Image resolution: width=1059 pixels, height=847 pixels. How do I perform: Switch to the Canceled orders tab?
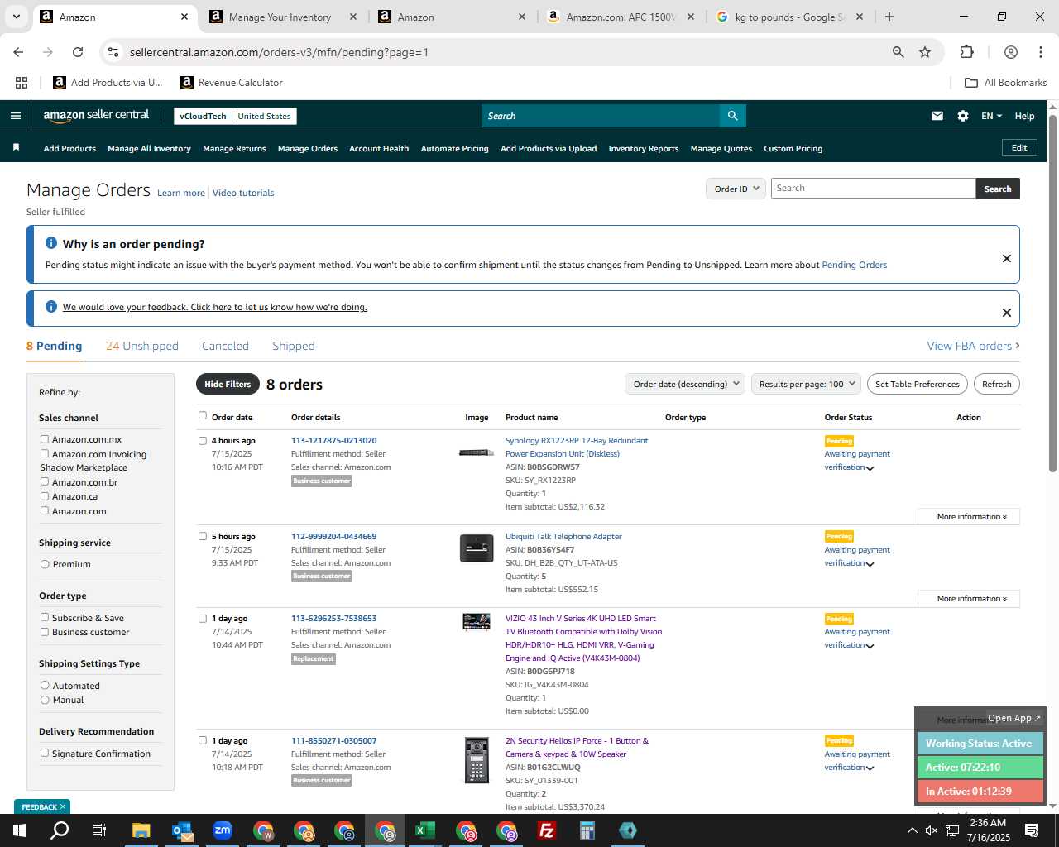pyautogui.click(x=225, y=346)
